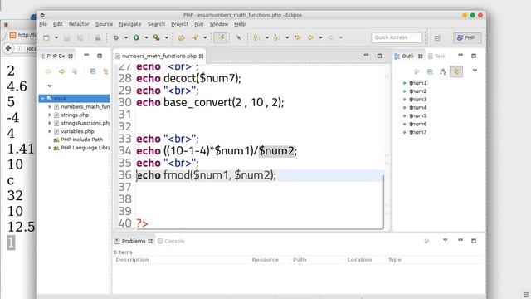Open the Project menu
Screen dimensions: 531x299
[x=179, y=24]
